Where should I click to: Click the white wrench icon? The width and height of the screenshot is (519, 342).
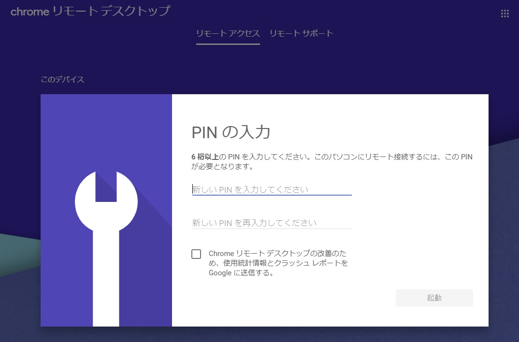[106, 248]
